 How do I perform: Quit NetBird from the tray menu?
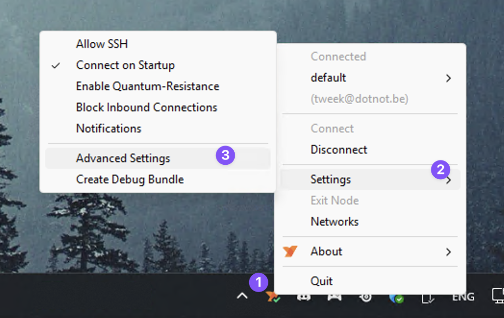tap(370, 281)
